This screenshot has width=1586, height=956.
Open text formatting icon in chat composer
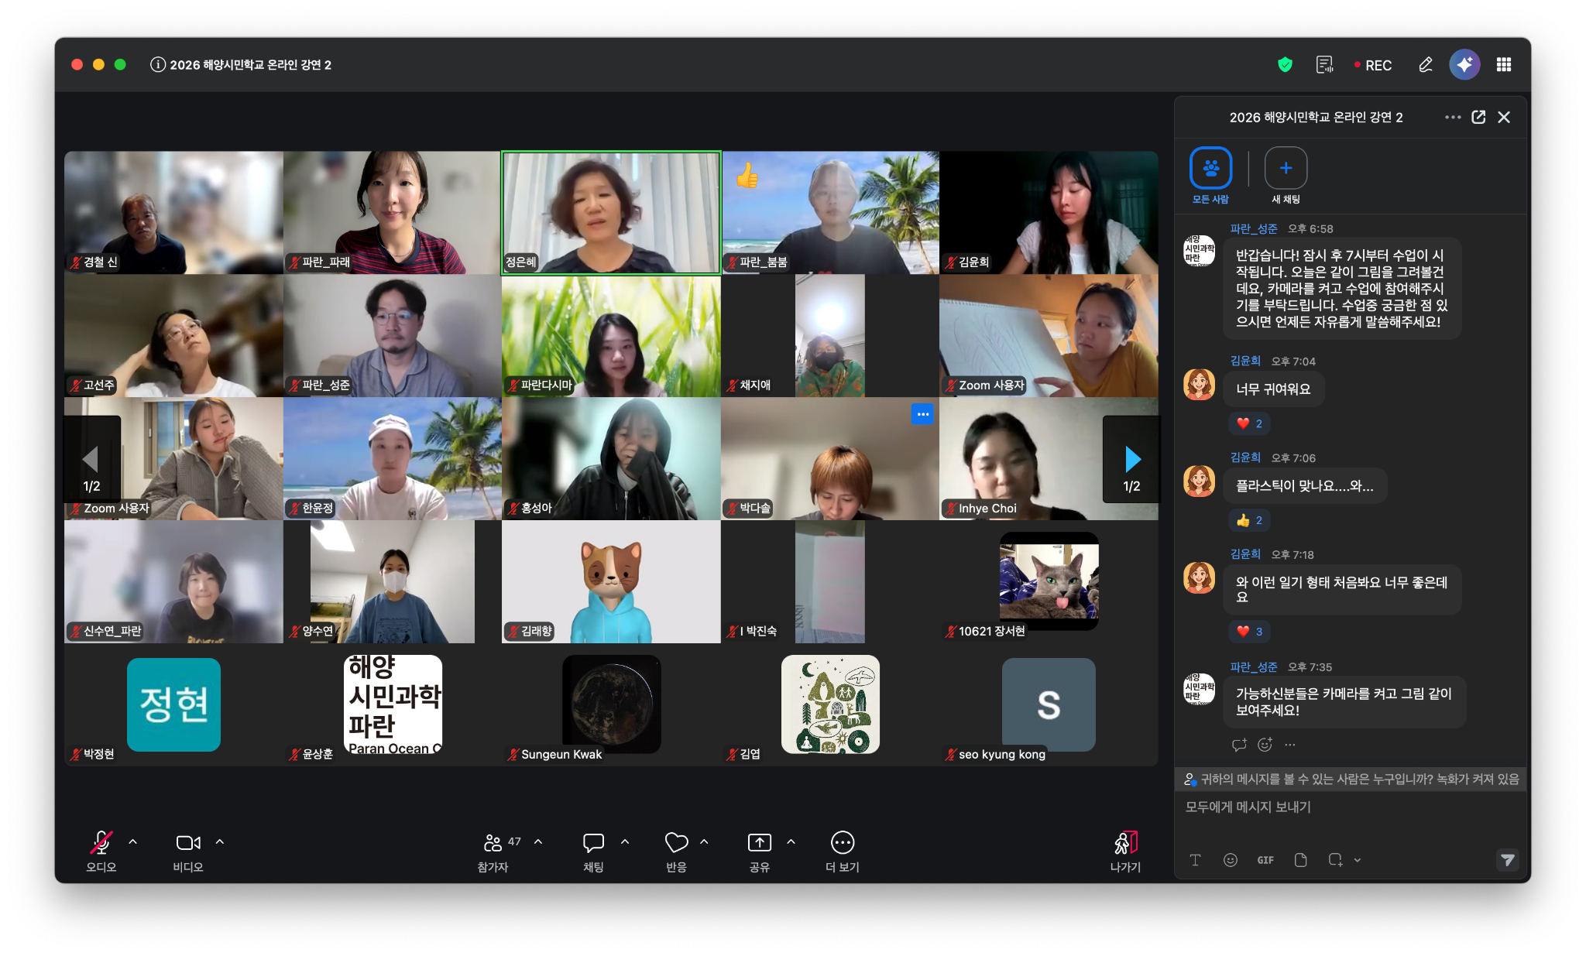click(1195, 860)
